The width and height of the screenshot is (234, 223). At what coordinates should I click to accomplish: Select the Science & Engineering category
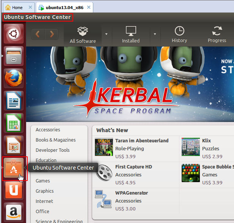[x=59, y=221]
